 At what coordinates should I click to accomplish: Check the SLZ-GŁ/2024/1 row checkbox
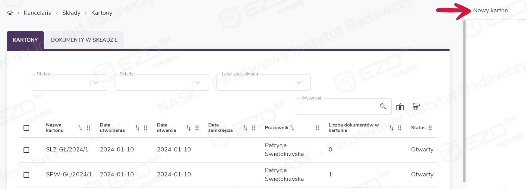27,150
